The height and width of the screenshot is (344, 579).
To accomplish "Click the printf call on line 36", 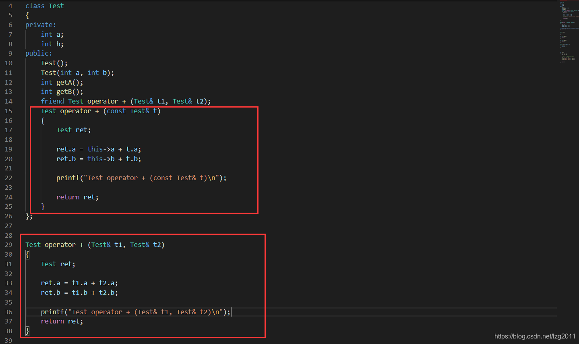I will (136, 312).
